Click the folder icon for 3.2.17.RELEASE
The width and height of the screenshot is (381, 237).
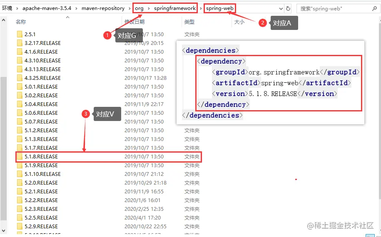(x=20, y=43)
